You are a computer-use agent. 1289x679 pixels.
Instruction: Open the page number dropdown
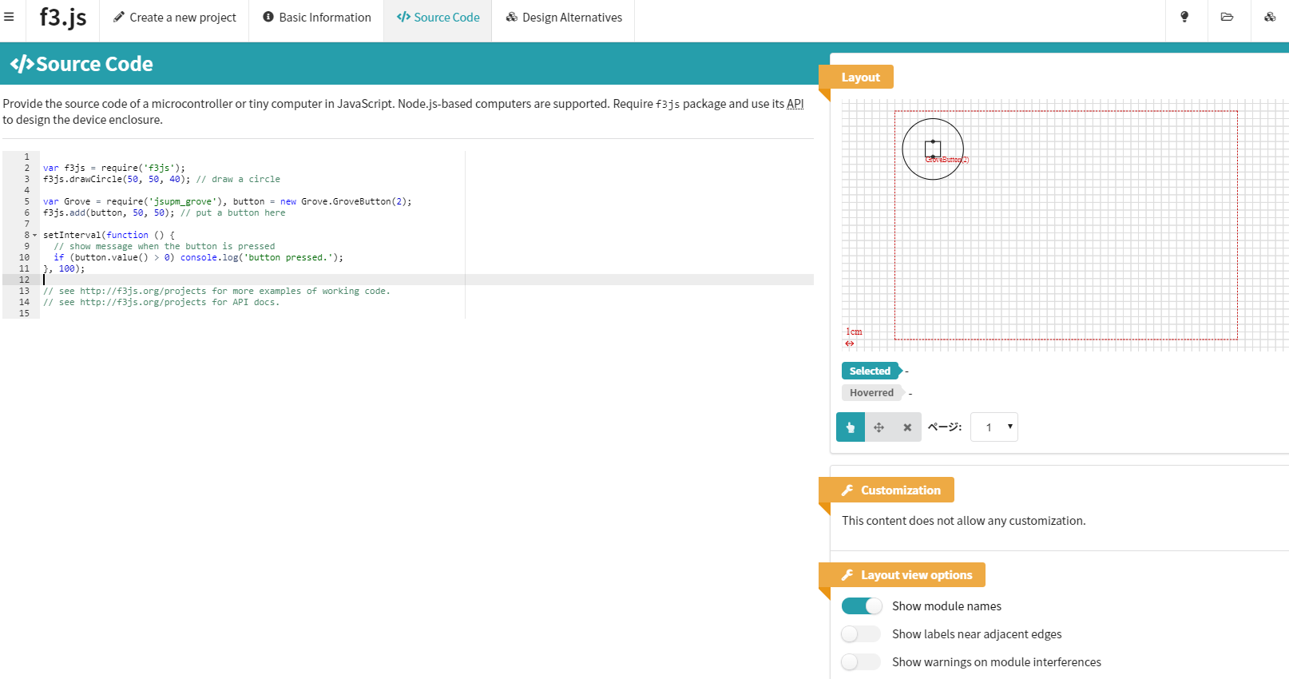tap(994, 427)
